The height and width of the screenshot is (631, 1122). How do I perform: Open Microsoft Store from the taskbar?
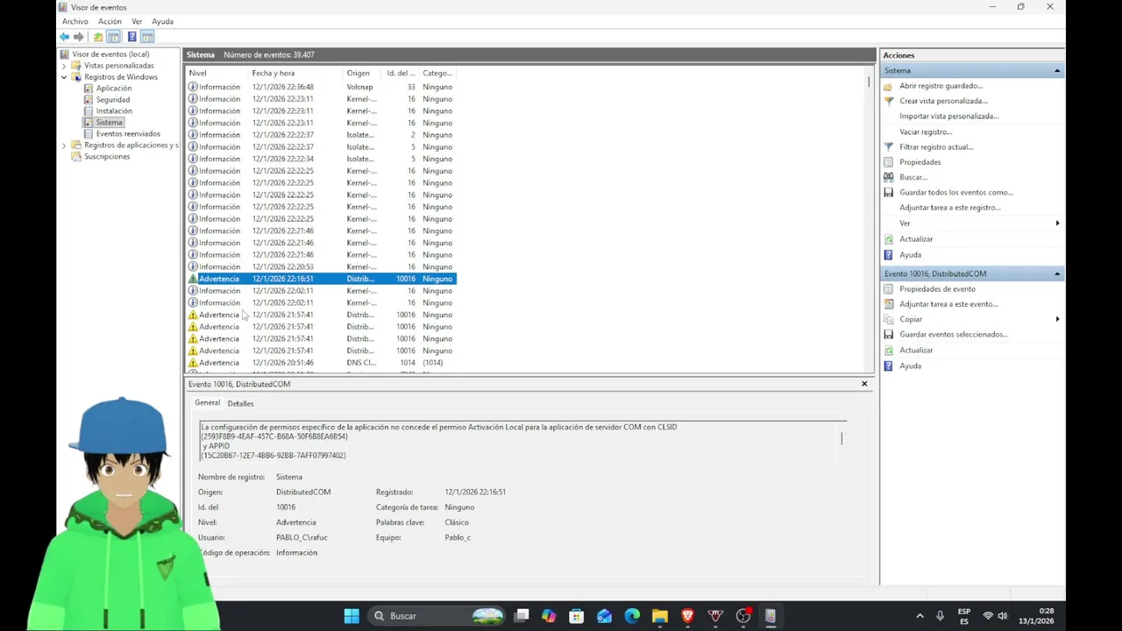pyautogui.click(x=576, y=616)
